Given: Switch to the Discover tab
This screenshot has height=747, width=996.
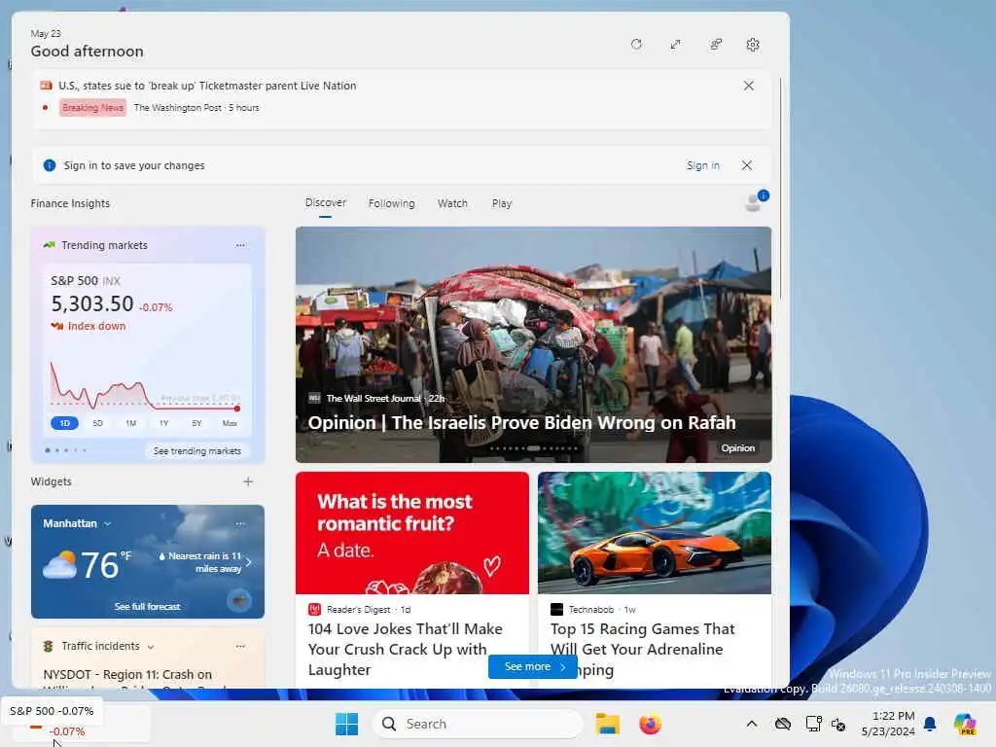Looking at the screenshot, I should (x=325, y=202).
